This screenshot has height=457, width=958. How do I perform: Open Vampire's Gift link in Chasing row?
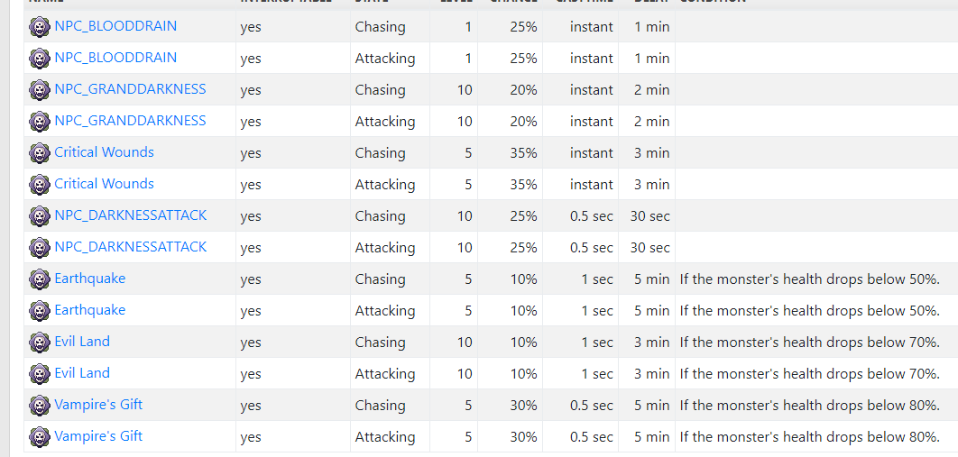(x=98, y=405)
